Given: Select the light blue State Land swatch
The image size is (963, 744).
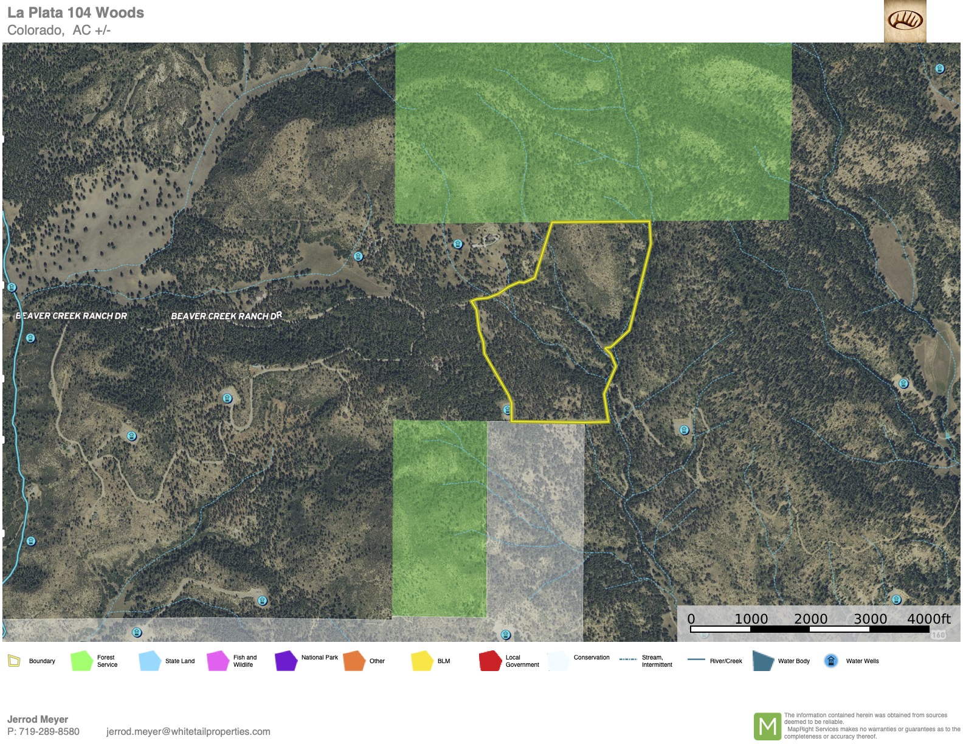Looking at the screenshot, I should pyautogui.click(x=150, y=661).
